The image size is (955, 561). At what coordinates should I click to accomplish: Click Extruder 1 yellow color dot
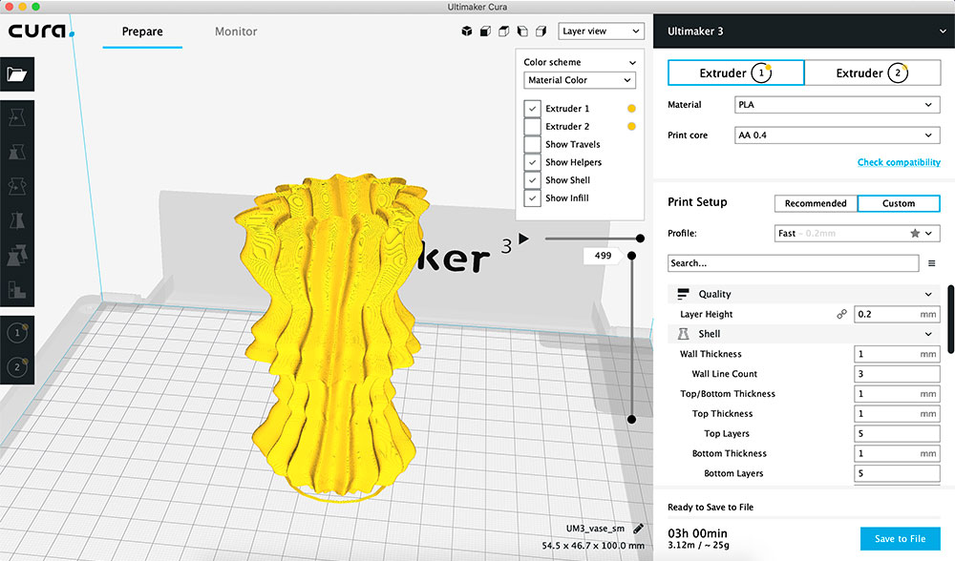tap(631, 109)
